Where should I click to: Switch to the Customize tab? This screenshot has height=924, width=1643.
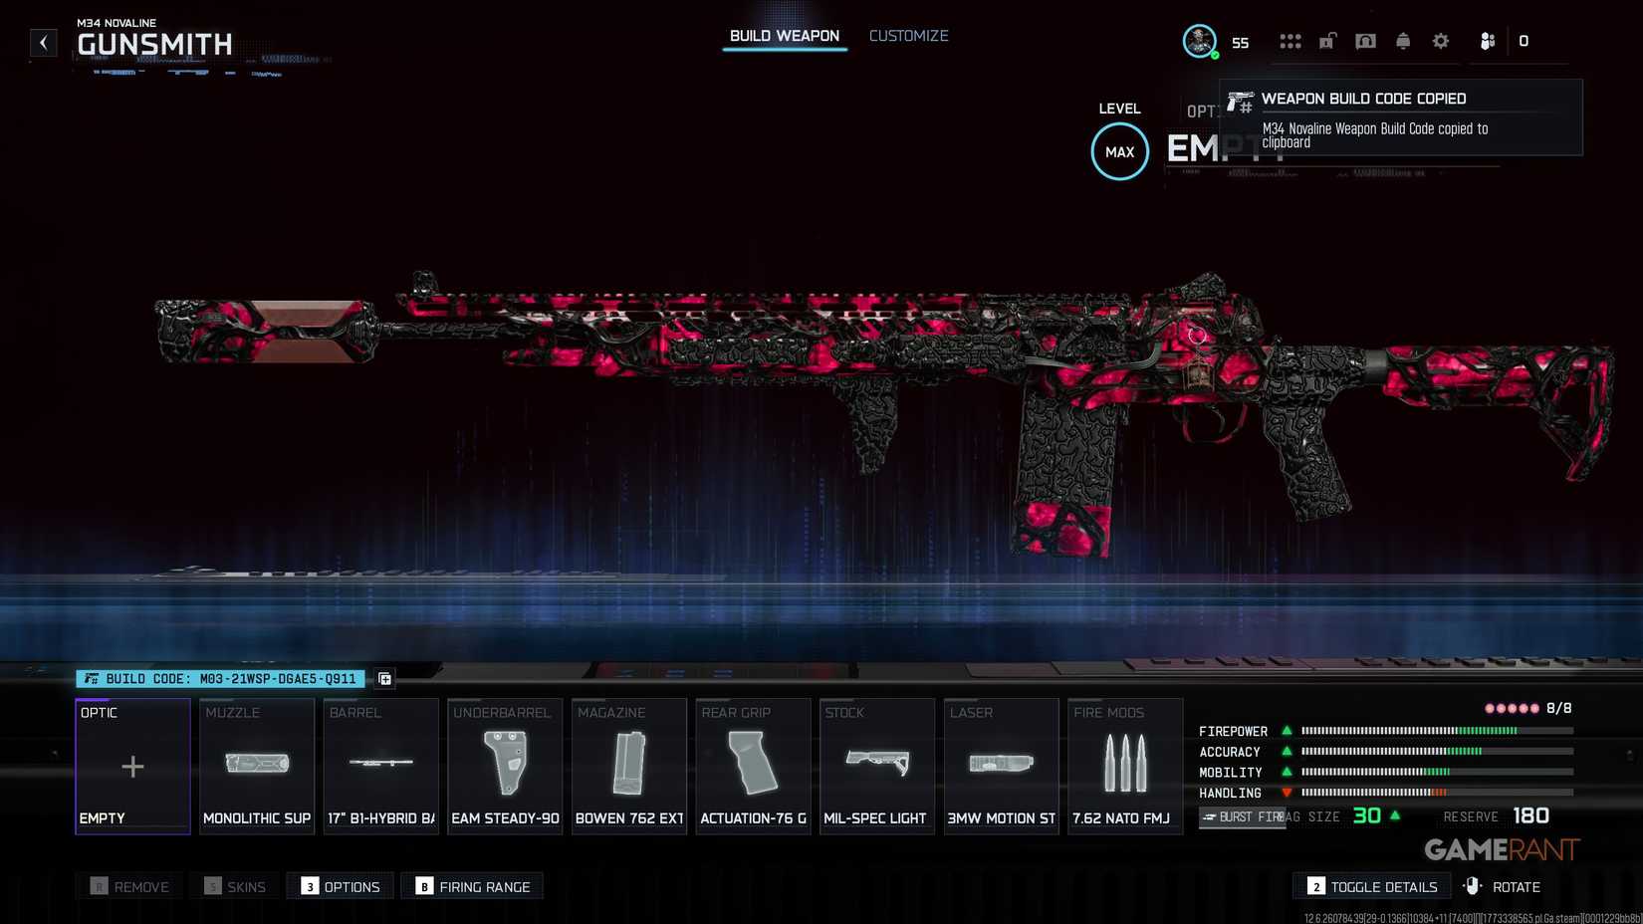(908, 36)
